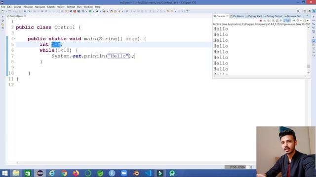Click the Remove Launch gray X icon

click(265, 21)
